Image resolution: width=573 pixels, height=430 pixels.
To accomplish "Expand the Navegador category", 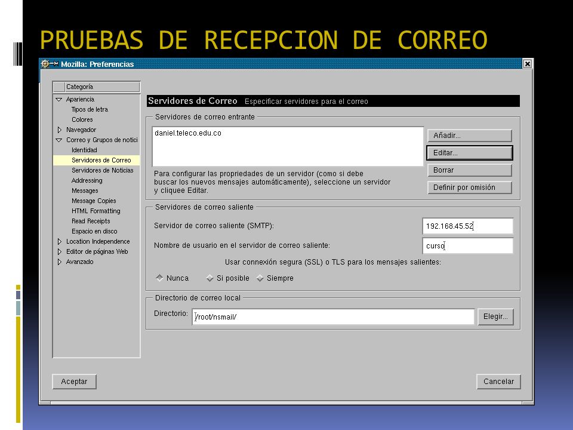I will (59, 130).
